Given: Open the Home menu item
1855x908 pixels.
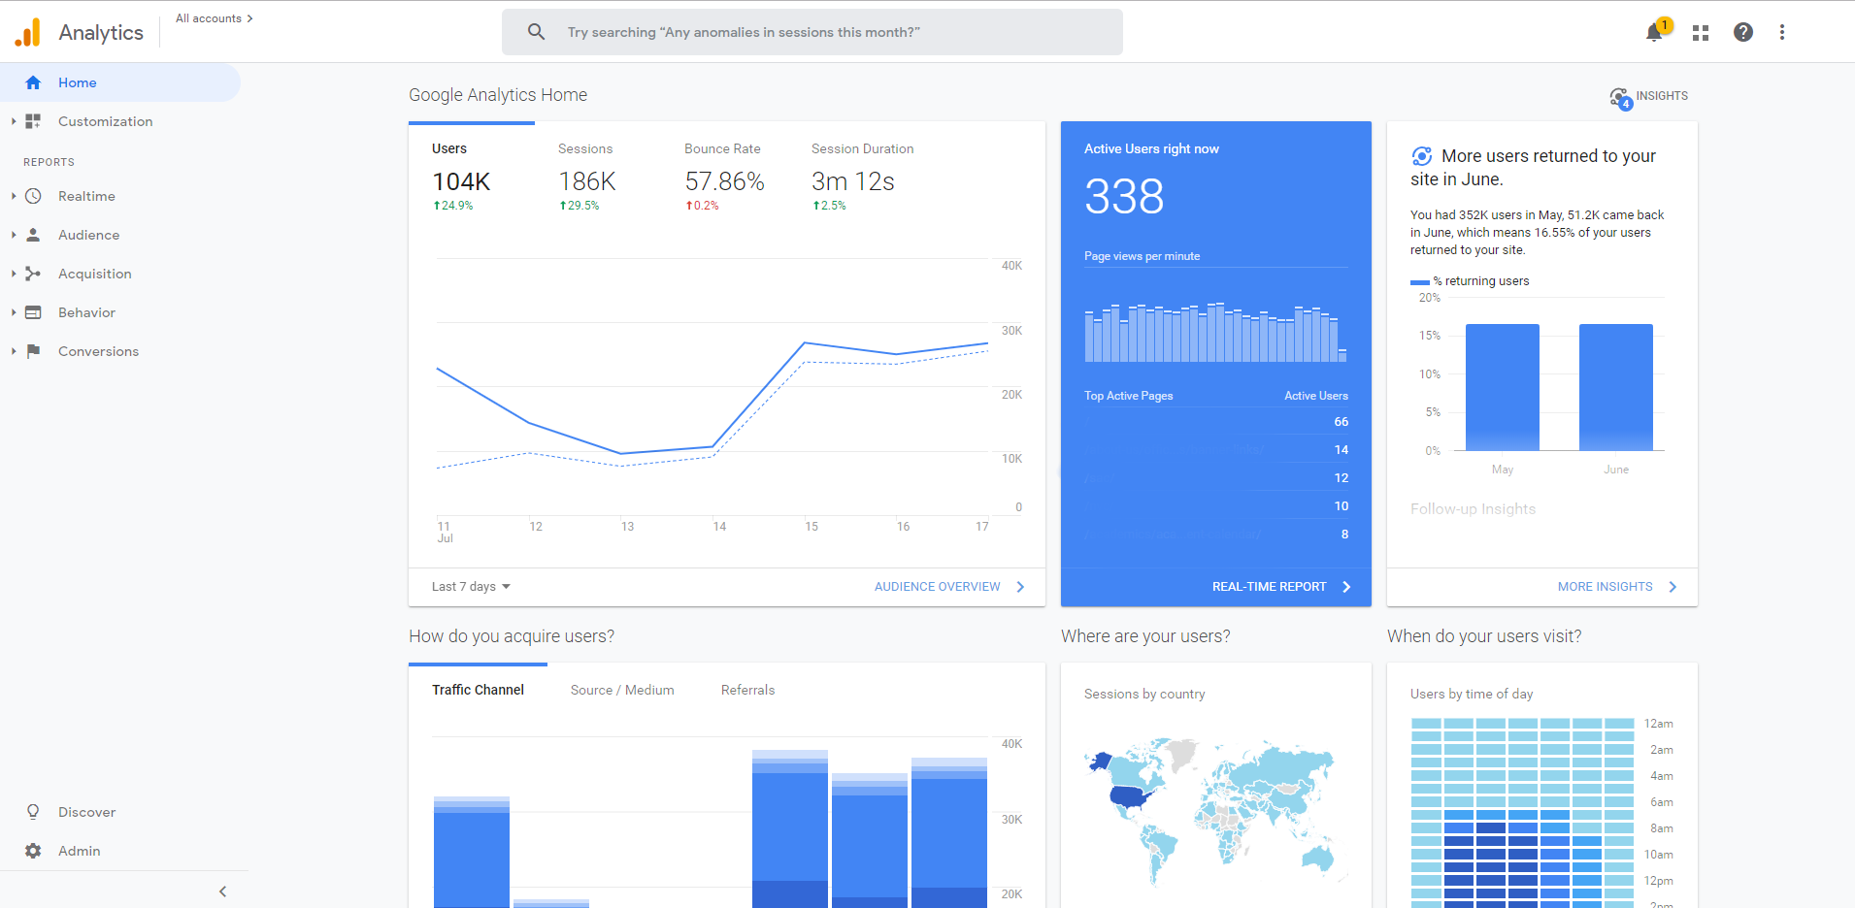Looking at the screenshot, I should (x=120, y=82).
